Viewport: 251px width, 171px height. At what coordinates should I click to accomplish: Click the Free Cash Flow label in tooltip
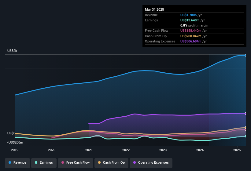click(157, 31)
